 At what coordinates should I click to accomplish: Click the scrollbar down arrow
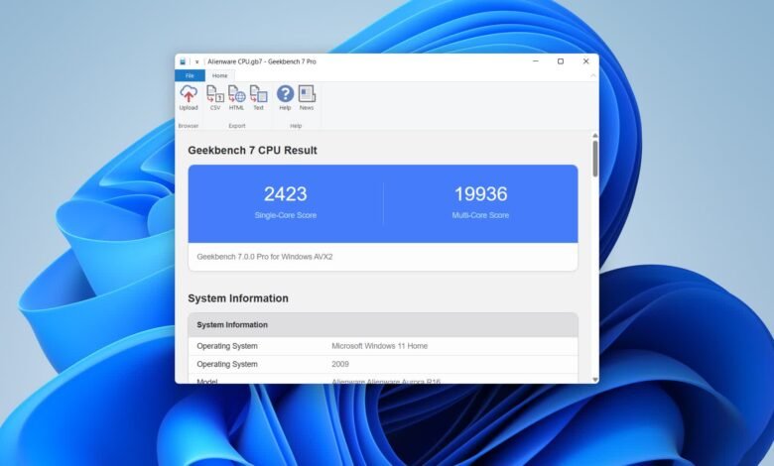tap(594, 379)
